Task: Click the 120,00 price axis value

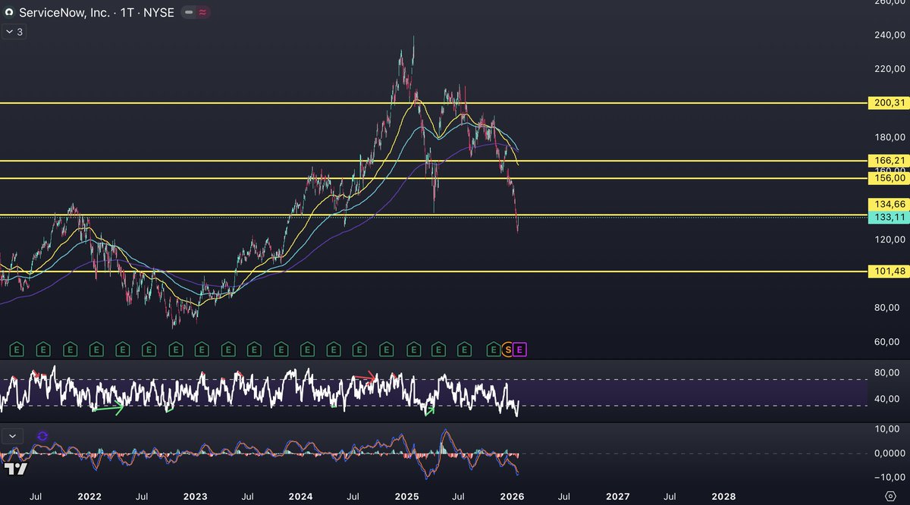Action: pos(890,240)
